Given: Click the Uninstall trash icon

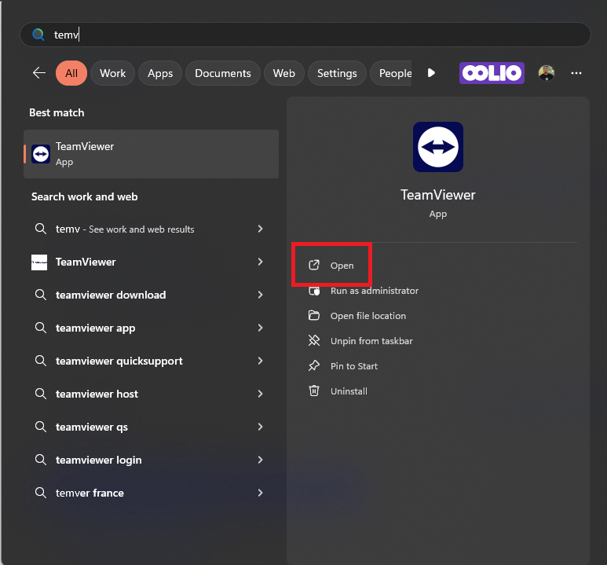Looking at the screenshot, I should click(314, 391).
